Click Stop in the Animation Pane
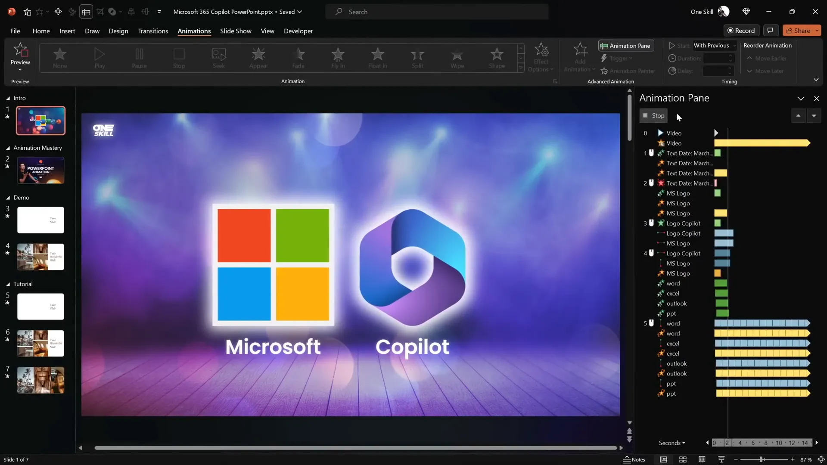The image size is (827, 465). point(653,115)
